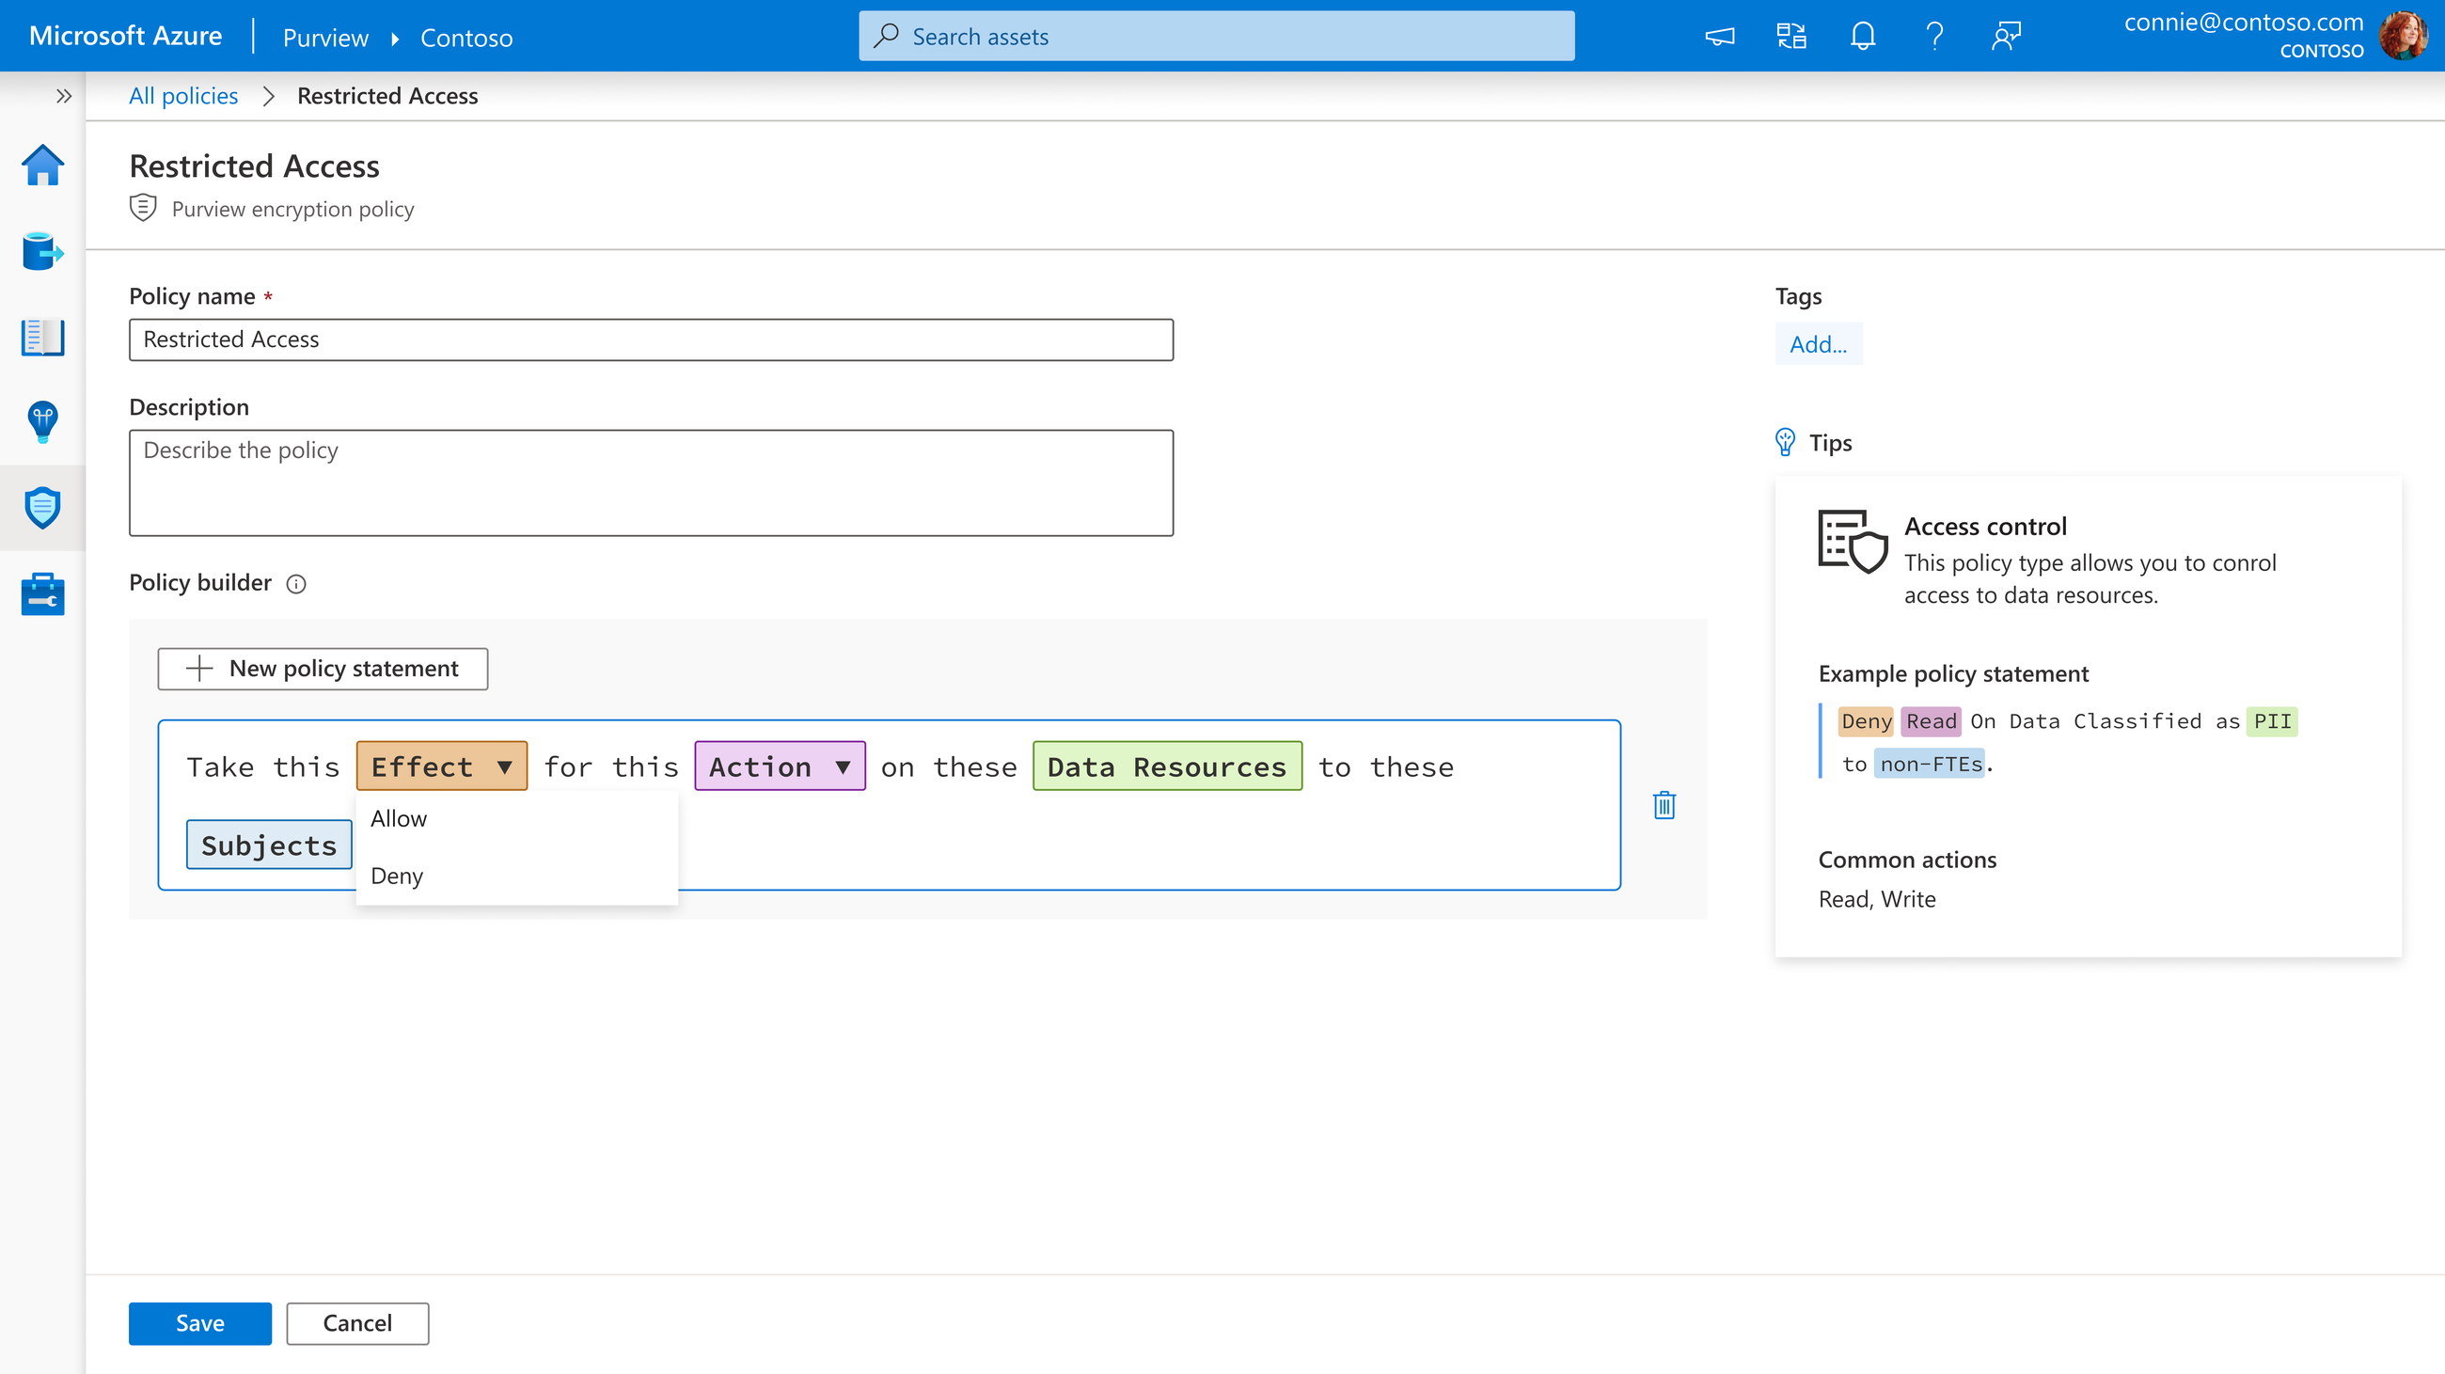2445x1374 pixels.
Task: Open the notifications bell
Action: pyautogui.click(x=1863, y=37)
